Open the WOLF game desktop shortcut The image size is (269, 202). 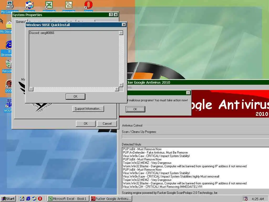(9, 104)
